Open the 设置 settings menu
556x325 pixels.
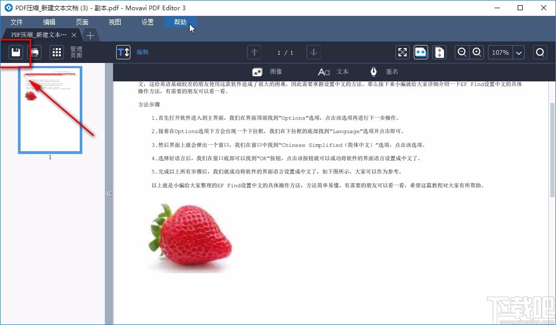147,22
